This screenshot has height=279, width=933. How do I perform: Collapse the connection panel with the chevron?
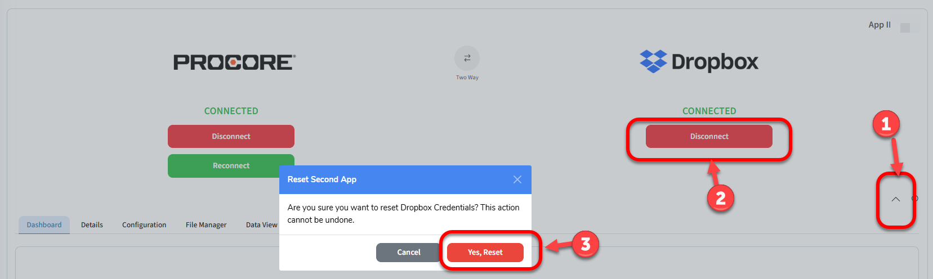point(895,199)
